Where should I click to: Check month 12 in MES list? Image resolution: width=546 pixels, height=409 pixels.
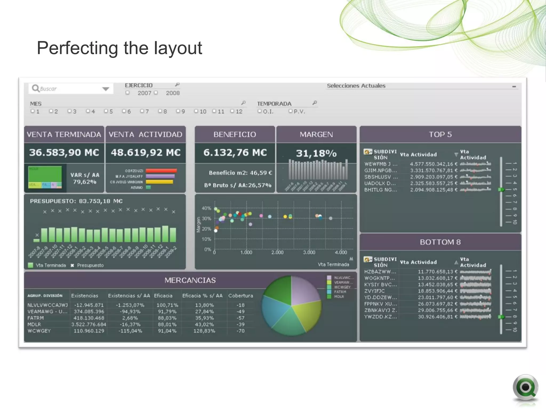pyautogui.click(x=232, y=111)
